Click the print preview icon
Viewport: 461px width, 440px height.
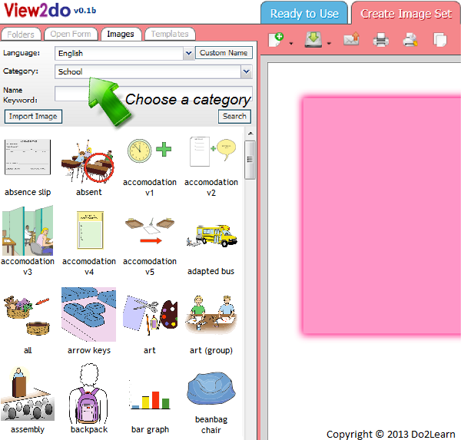point(411,40)
